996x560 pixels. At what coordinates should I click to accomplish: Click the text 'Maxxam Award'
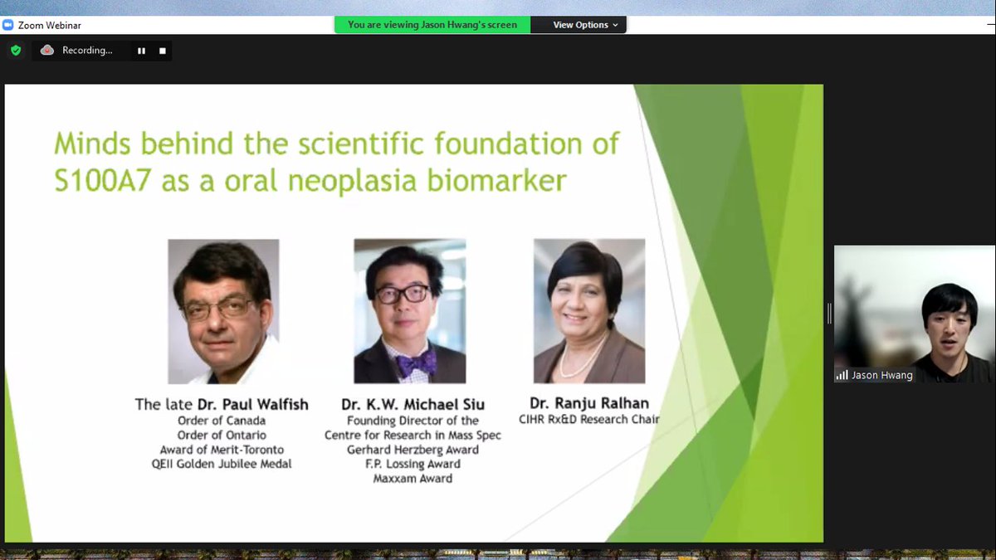click(x=413, y=479)
